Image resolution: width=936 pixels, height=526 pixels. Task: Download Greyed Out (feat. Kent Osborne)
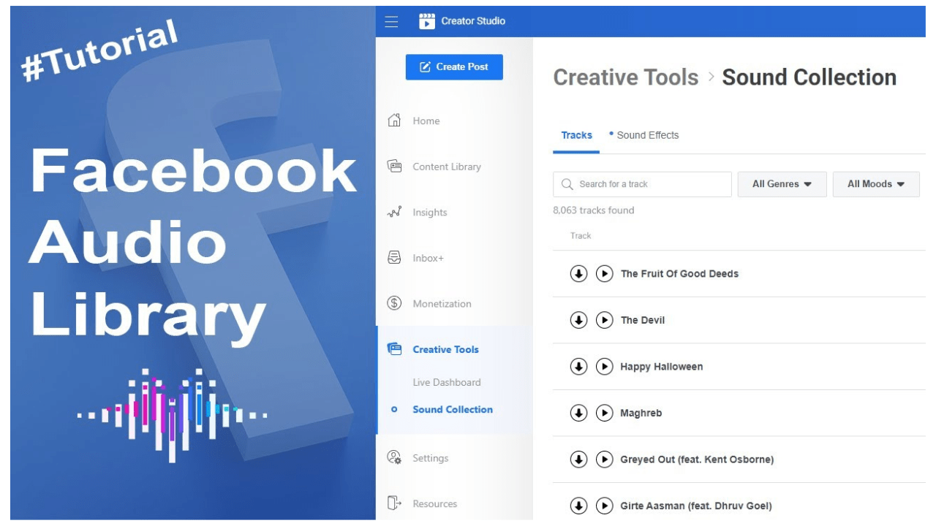pyautogui.click(x=578, y=459)
